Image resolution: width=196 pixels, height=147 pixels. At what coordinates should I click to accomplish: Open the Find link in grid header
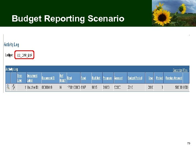click(x=185, y=70)
